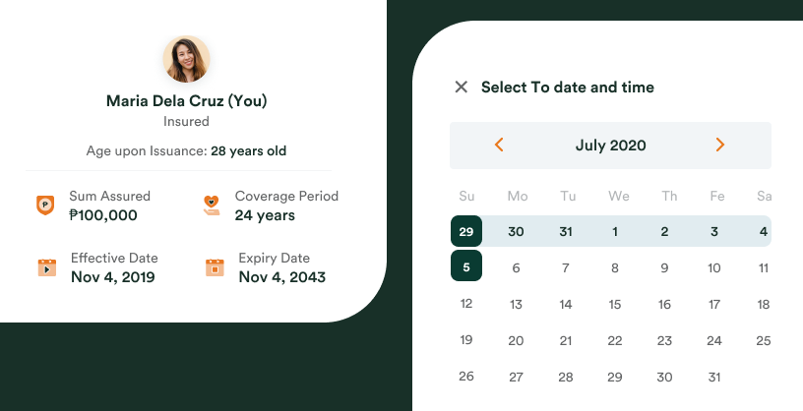Click the ₱100,000 sum assured value

click(x=103, y=215)
